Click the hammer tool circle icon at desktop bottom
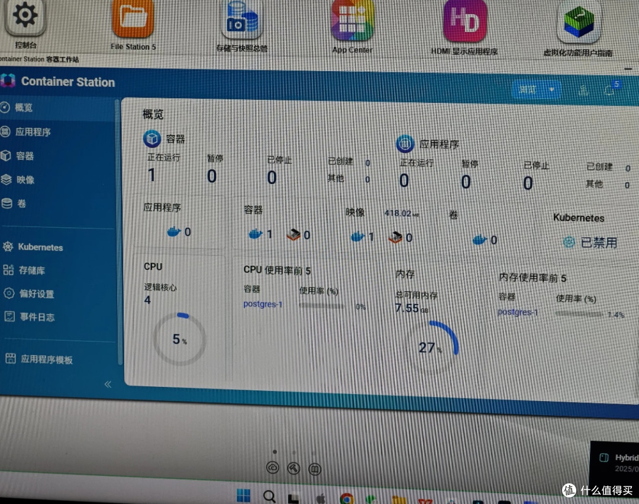Screen dimensions: 639x504 [293, 468]
